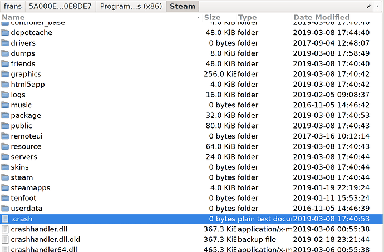Click the pencil edit-path icon
The height and width of the screenshot is (252, 384).
368,6
